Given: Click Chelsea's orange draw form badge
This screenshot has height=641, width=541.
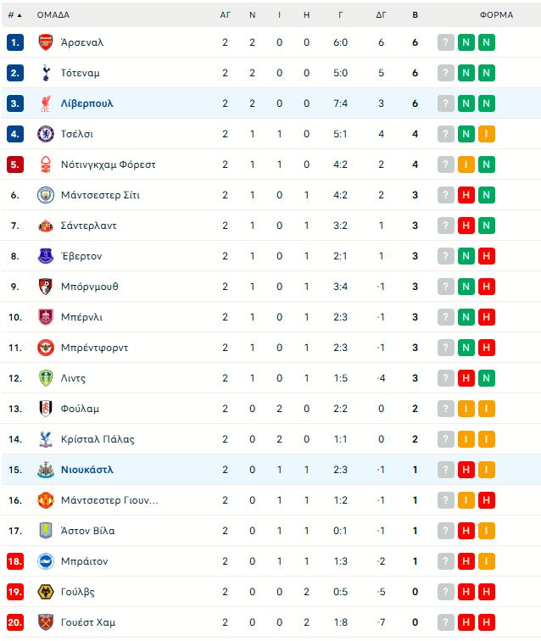Looking at the screenshot, I should coord(486,134).
